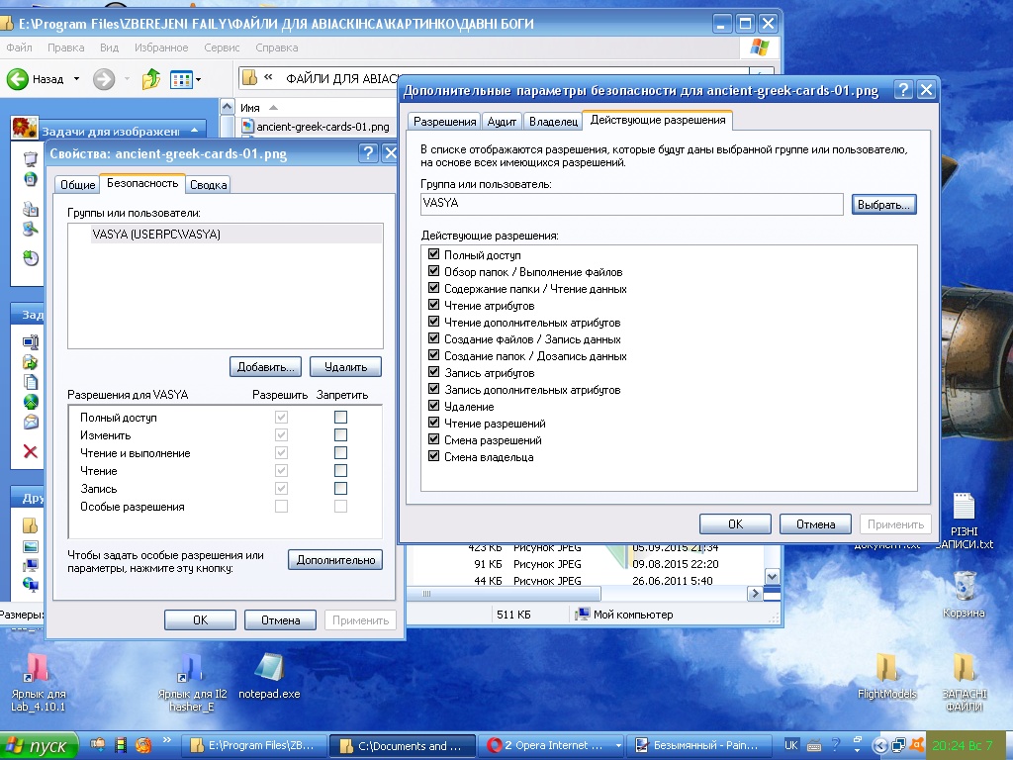Click file list scroll down arrow

click(x=772, y=575)
